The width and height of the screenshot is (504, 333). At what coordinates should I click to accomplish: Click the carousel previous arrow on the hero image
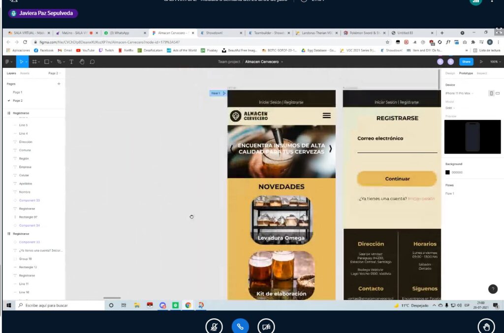click(x=231, y=149)
